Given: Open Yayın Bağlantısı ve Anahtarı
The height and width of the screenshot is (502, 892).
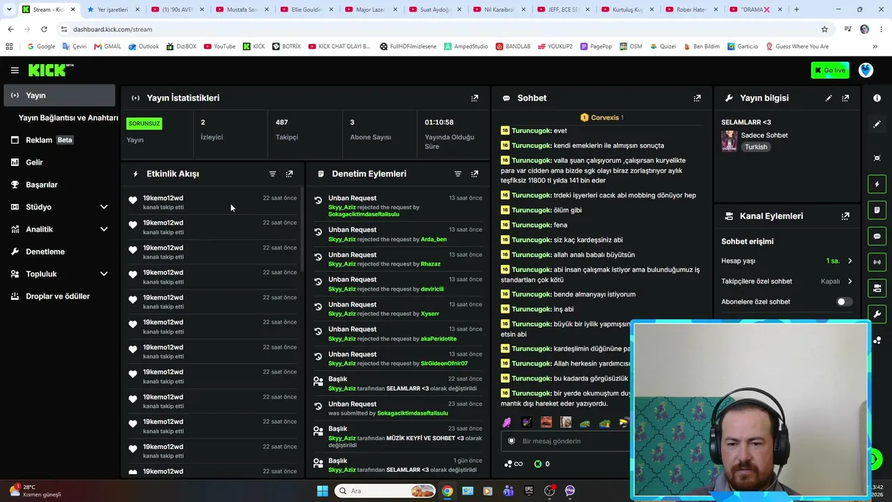Looking at the screenshot, I should 68,118.
